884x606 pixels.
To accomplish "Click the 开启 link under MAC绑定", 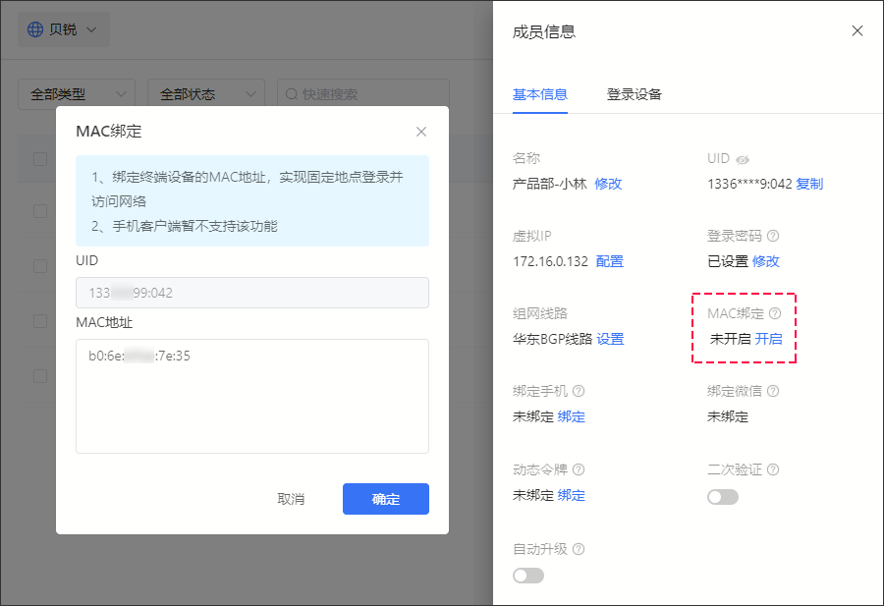I will click(x=768, y=339).
